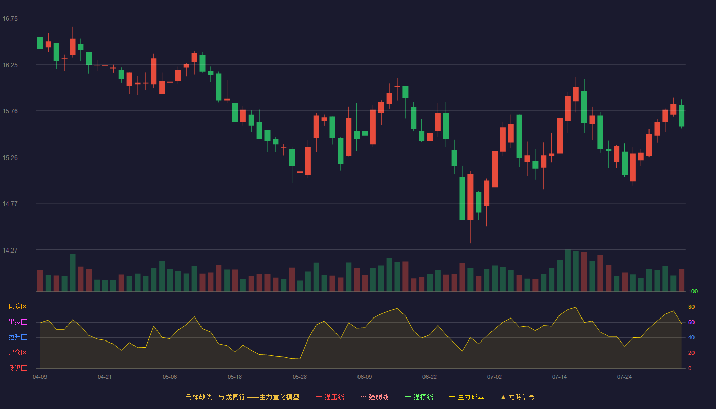Image resolution: width=716 pixels, height=409 pixels.
Task: Click the 100 indicator scale value
Action: (693, 292)
